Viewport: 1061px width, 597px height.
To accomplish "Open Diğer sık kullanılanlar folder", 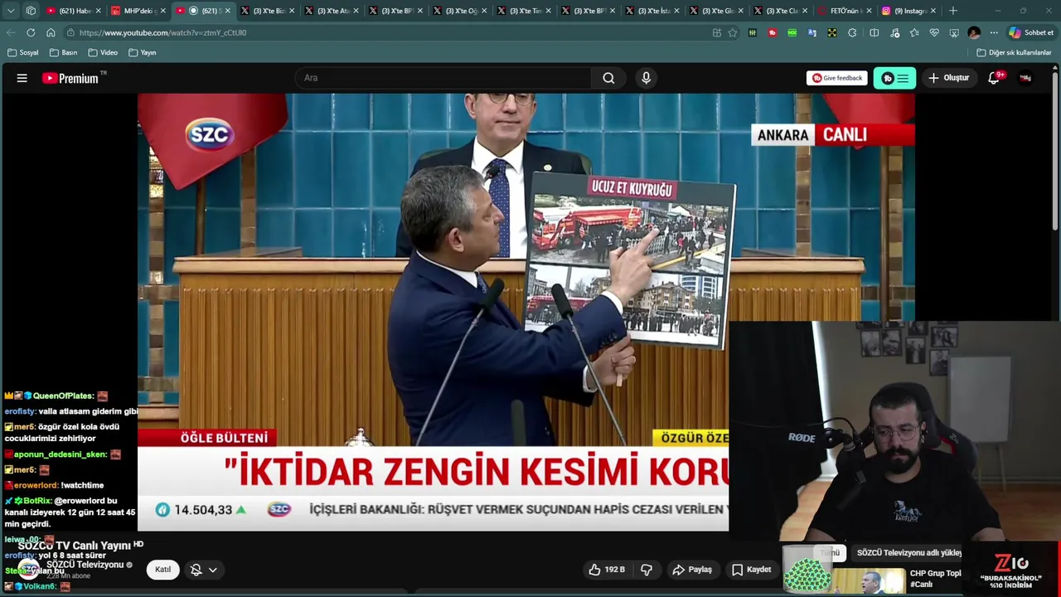I will click(x=1014, y=52).
